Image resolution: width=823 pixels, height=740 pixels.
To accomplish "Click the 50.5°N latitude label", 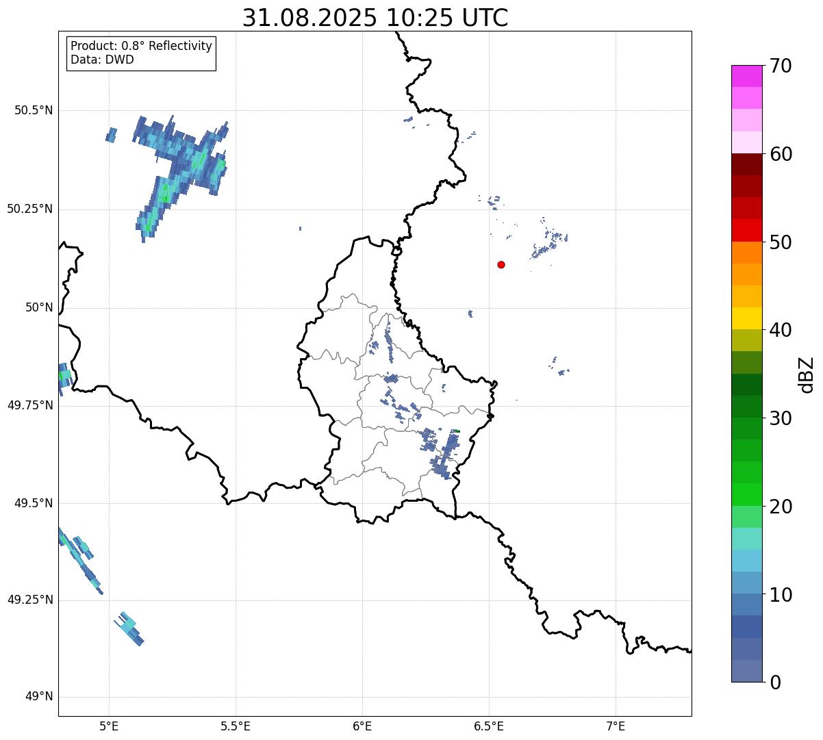I will pyautogui.click(x=34, y=110).
